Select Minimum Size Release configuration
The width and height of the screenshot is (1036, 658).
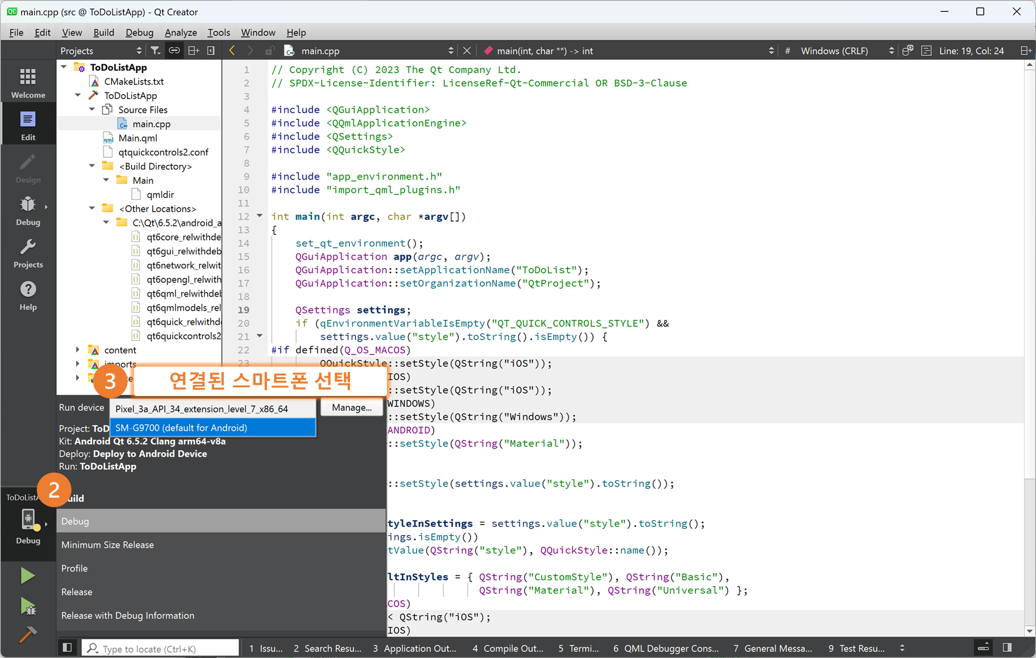[x=221, y=545]
